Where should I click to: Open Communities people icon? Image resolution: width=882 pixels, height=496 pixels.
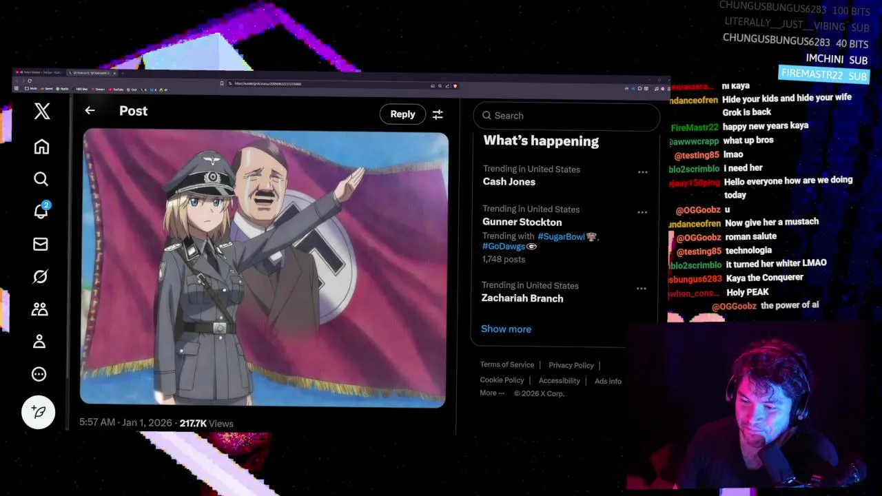[x=39, y=309]
